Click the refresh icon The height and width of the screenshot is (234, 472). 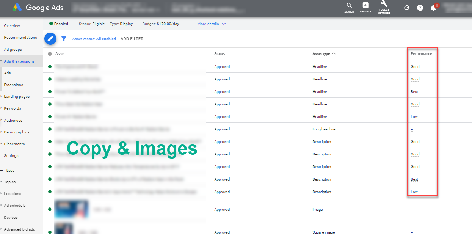tap(407, 8)
